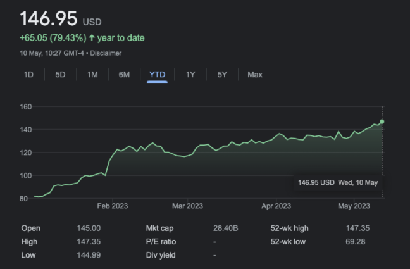Show the 1M chart view
Image resolution: width=410 pixels, height=269 pixels.
click(92, 75)
